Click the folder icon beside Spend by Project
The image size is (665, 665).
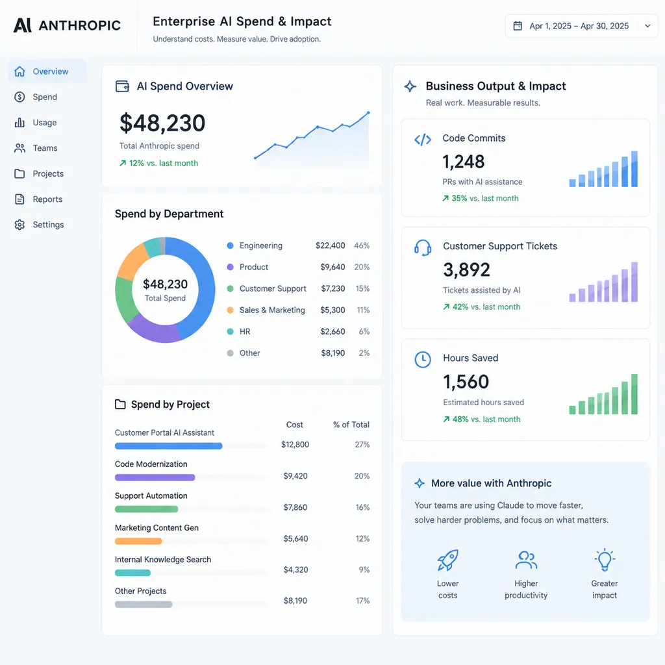(x=120, y=404)
